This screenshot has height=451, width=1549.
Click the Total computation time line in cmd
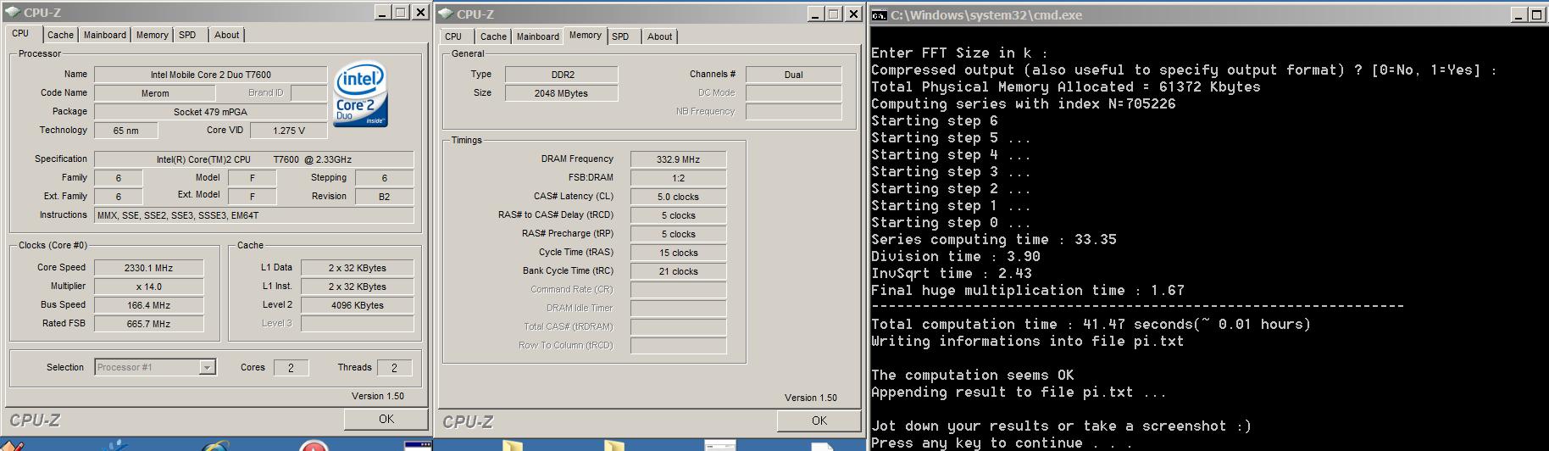point(1091,325)
